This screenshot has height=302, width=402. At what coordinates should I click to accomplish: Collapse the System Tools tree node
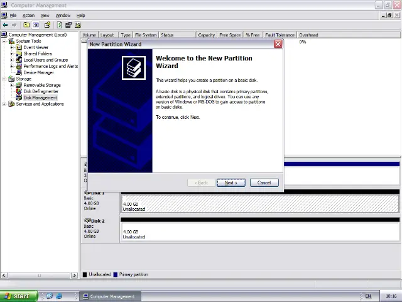point(5,42)
